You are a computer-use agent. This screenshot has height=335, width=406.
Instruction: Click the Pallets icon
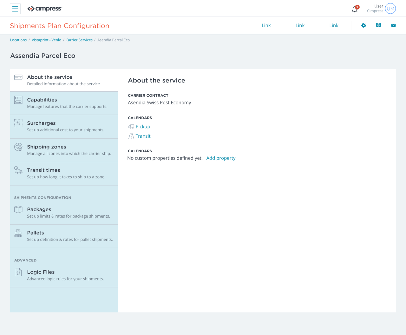(x=18, y=233)
